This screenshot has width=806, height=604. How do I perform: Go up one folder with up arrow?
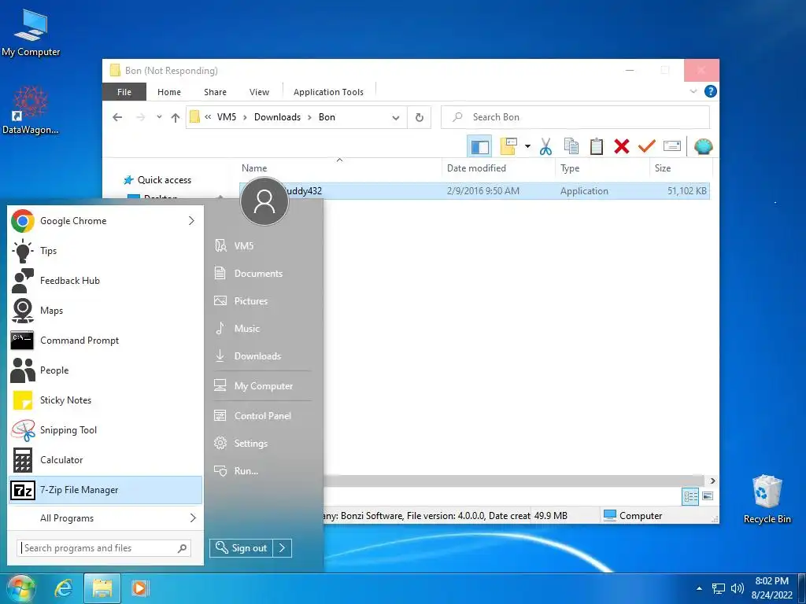click(x=176, y=118)
